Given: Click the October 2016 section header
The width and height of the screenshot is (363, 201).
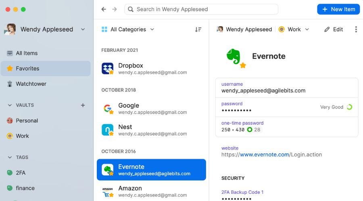Looking at the screenshot, I should pyautogui.click(x=119, y=152).
